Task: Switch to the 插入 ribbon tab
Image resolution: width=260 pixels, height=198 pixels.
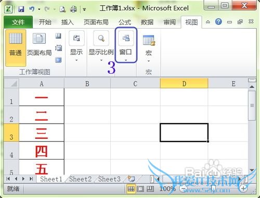Action: click(x=68, y=22)
